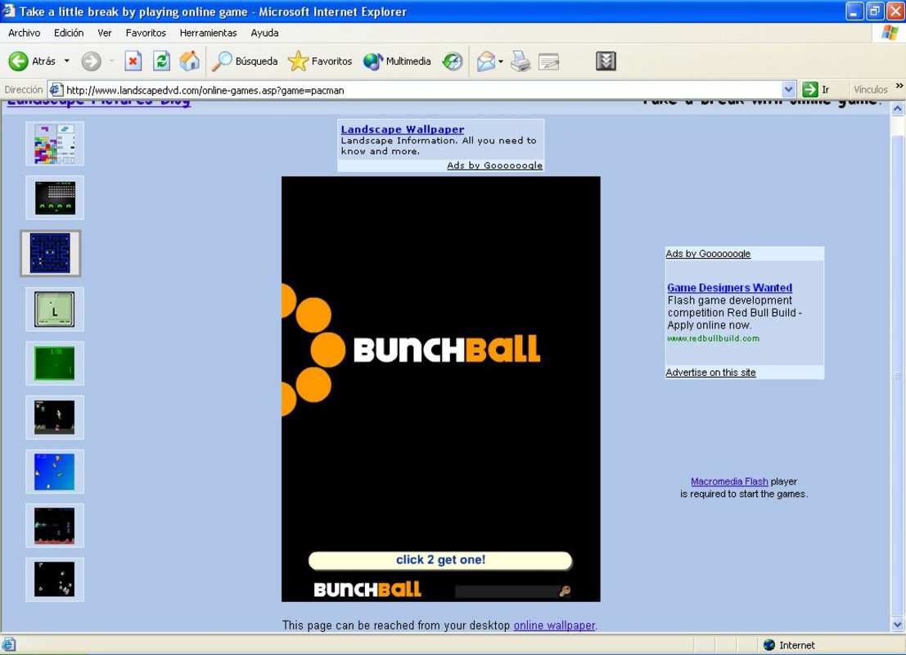Visit www.redbullbuild.com link
The height and width of the screenshot is (655, 906).
(713, 338)
